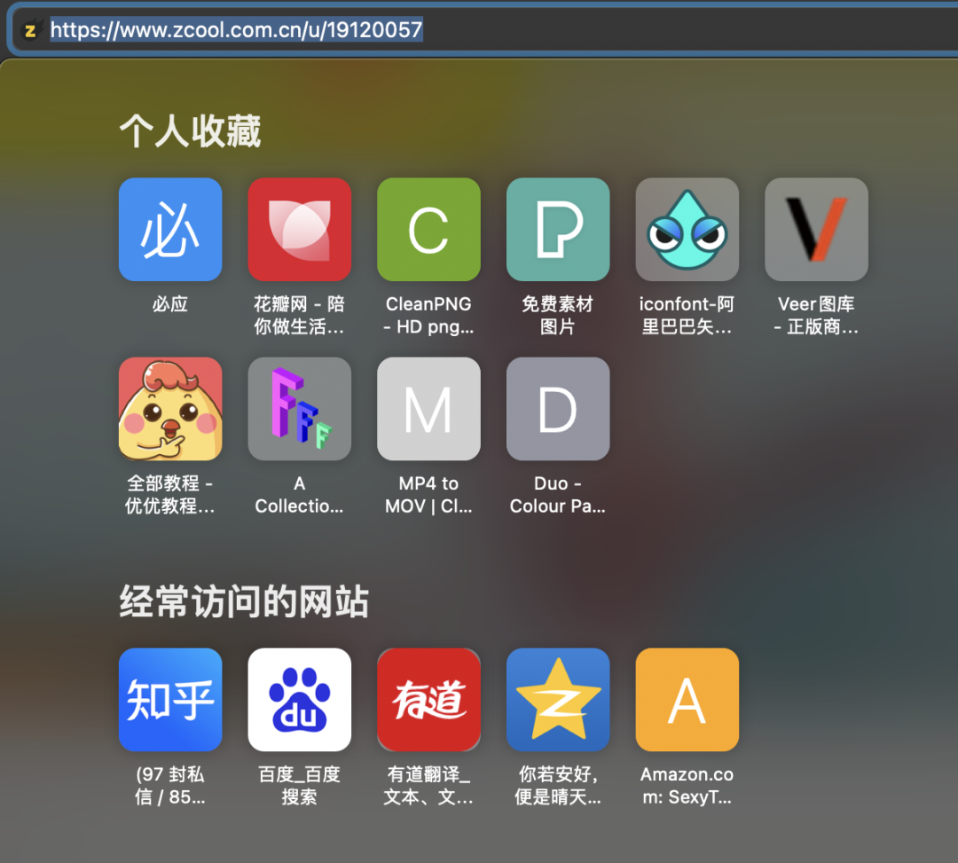Open the orange Amazon.com site icon

point(687,700)
